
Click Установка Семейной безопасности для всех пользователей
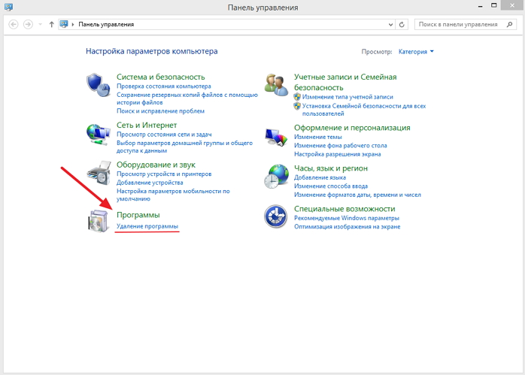click(x=364, y=110)
